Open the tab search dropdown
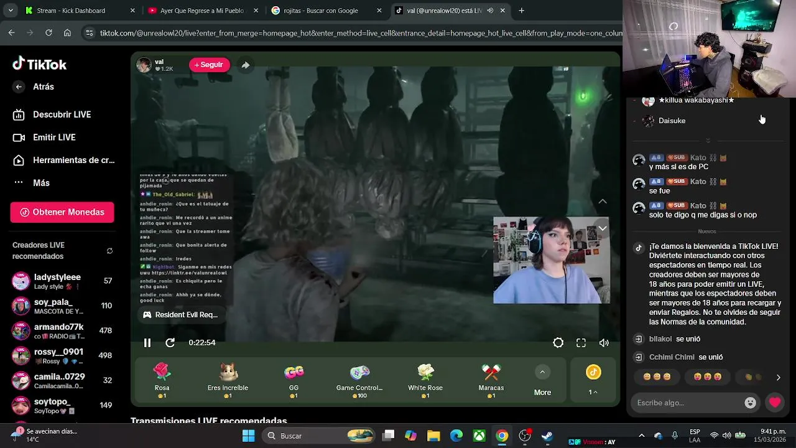The image size is (796, 448). pos(10,11)
